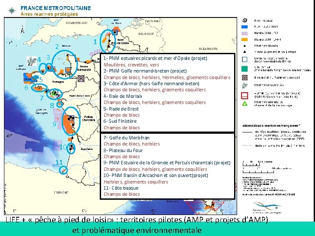Screen dimensions: 315x236
Task: Click the compass star logo beside France Metropolitaine
Action: (x=12, y=10)
